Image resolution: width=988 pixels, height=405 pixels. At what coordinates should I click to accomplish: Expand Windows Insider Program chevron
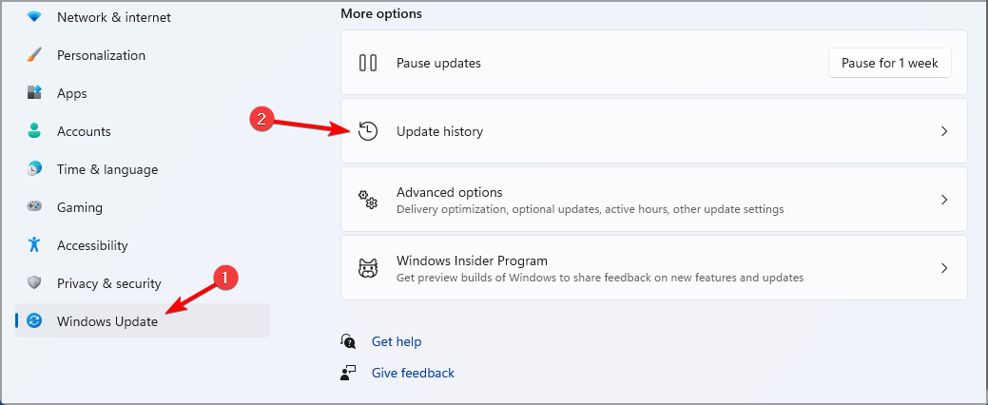(944, 268)
